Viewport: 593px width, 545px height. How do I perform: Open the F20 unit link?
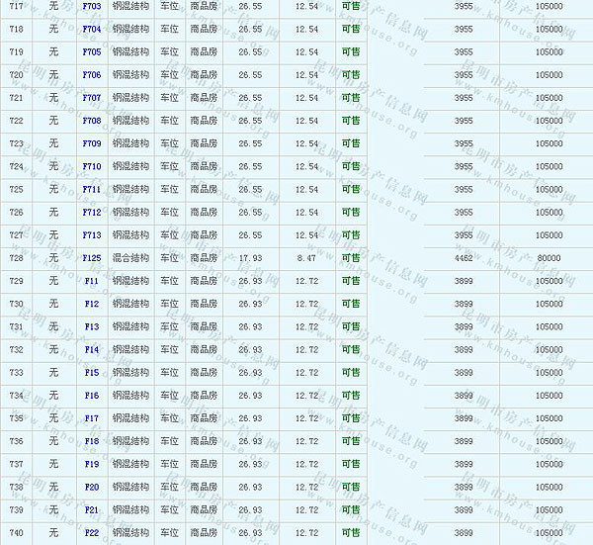[x=92, y=487]
